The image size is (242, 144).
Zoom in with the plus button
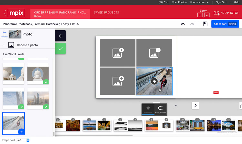tap(200, 15)
